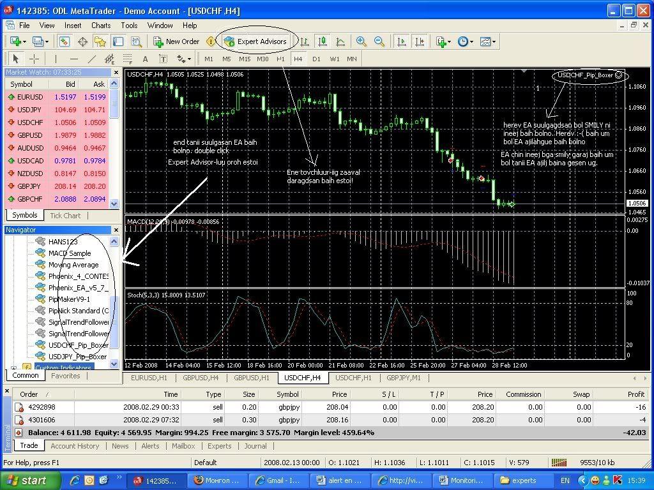Open the Charts menu

(101, 26)
